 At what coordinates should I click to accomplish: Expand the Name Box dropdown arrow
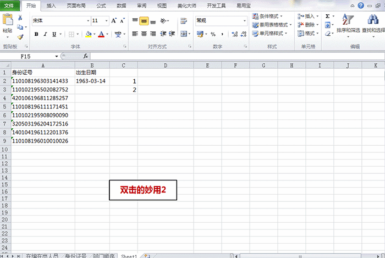(x=57, y=56)
